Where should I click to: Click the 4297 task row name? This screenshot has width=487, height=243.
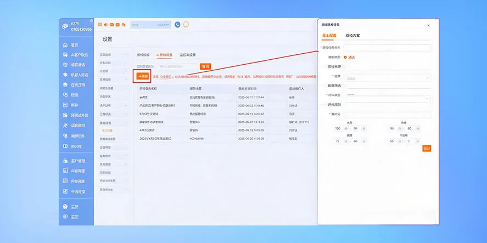pyautogui.click(x=147, y=131)
